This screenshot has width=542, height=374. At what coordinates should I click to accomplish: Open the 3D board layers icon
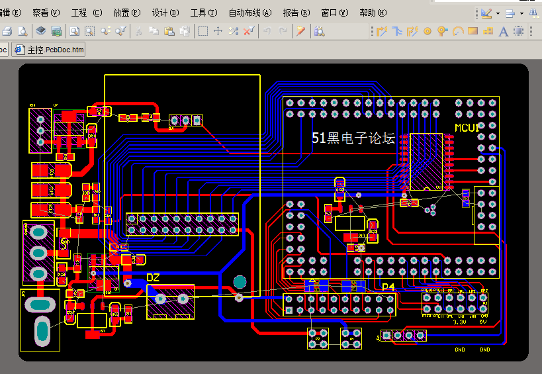pos(41,31)
